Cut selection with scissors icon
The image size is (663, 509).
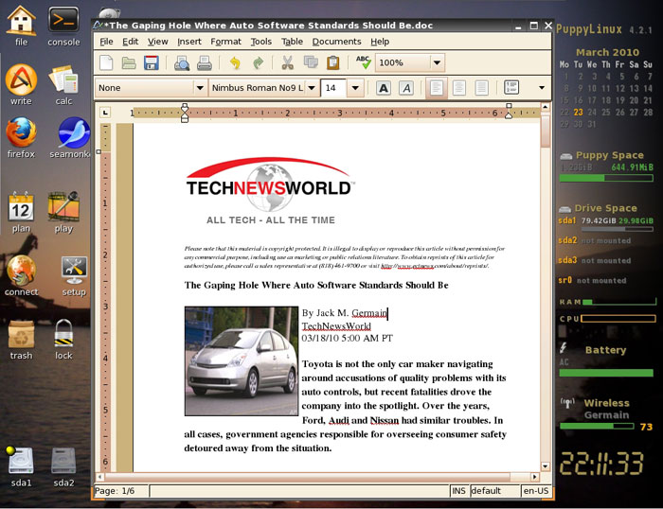coord(288,63)
